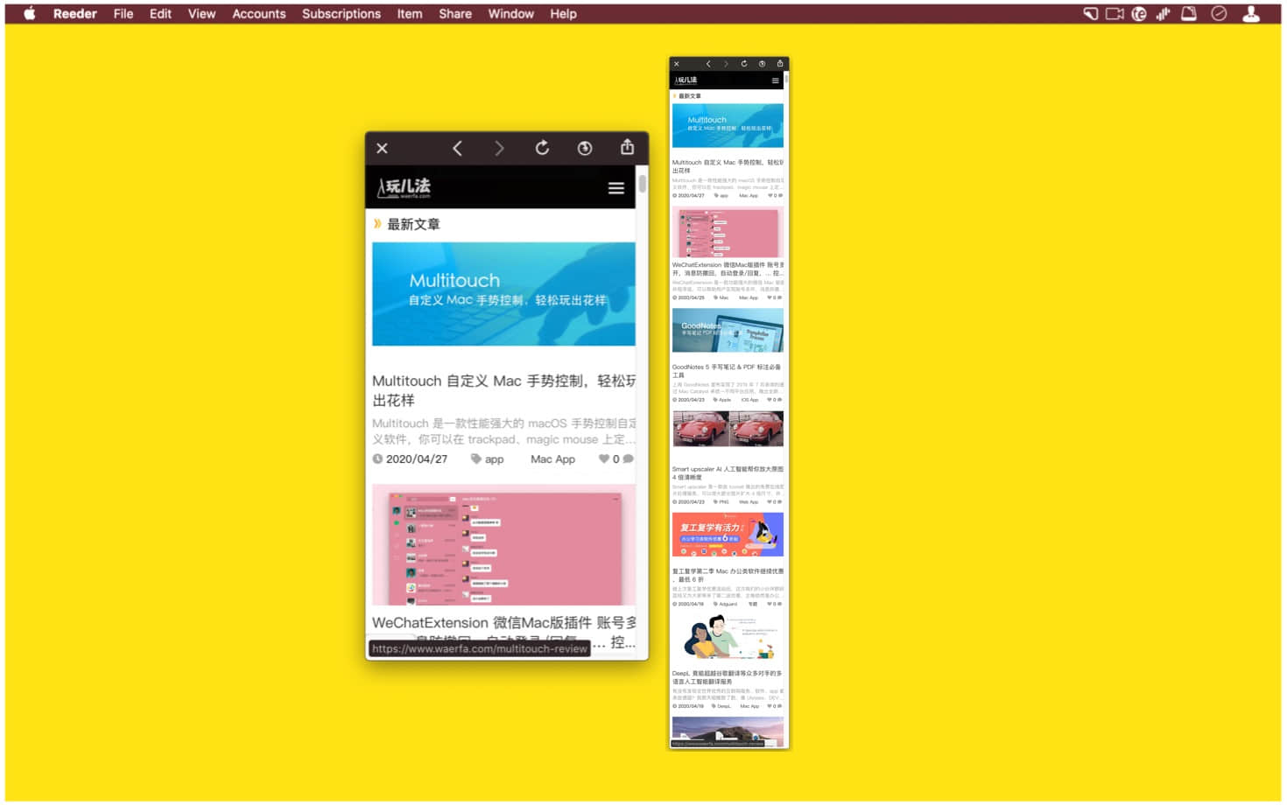Go back in the narrow tall window

(708, 64)
